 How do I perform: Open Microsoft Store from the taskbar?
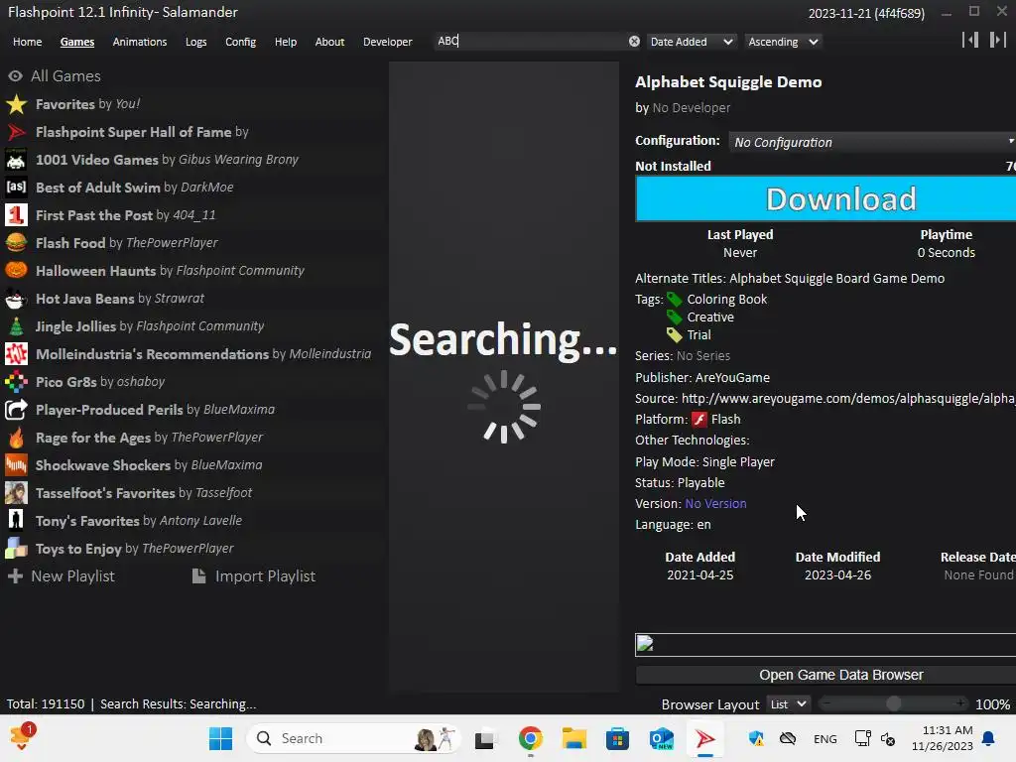[x=617, y=738]
